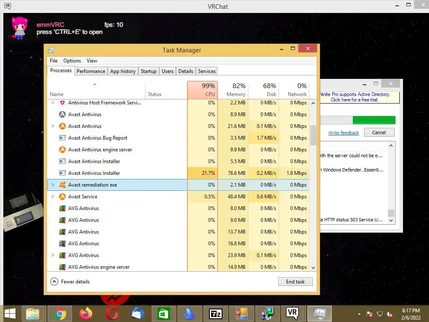Screen dimensions: 429x322
Task: Sort processes by the Network column
Action: coord(294,90)
